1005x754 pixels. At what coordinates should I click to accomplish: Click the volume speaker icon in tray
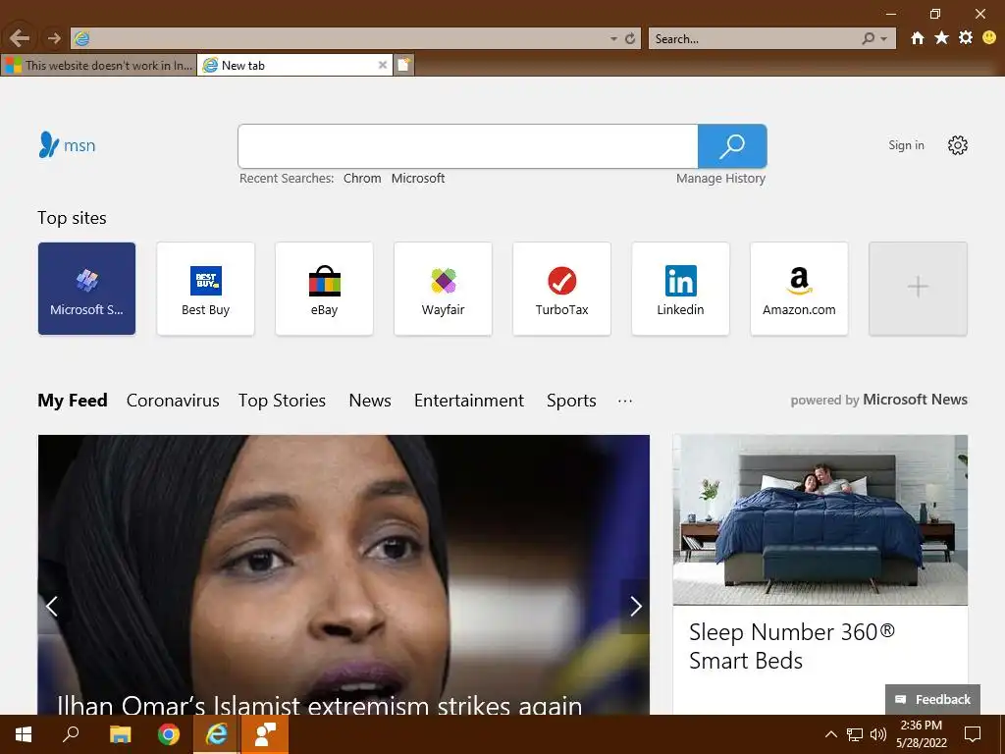click(878, 734)
